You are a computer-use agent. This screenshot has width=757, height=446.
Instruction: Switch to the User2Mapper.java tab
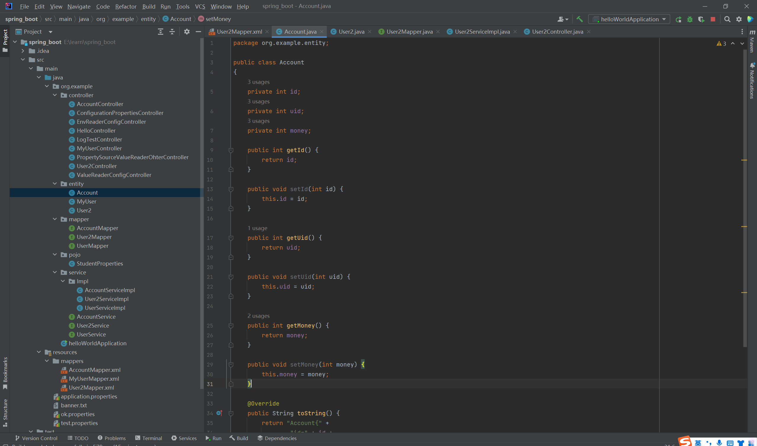[x=409, y=32]
